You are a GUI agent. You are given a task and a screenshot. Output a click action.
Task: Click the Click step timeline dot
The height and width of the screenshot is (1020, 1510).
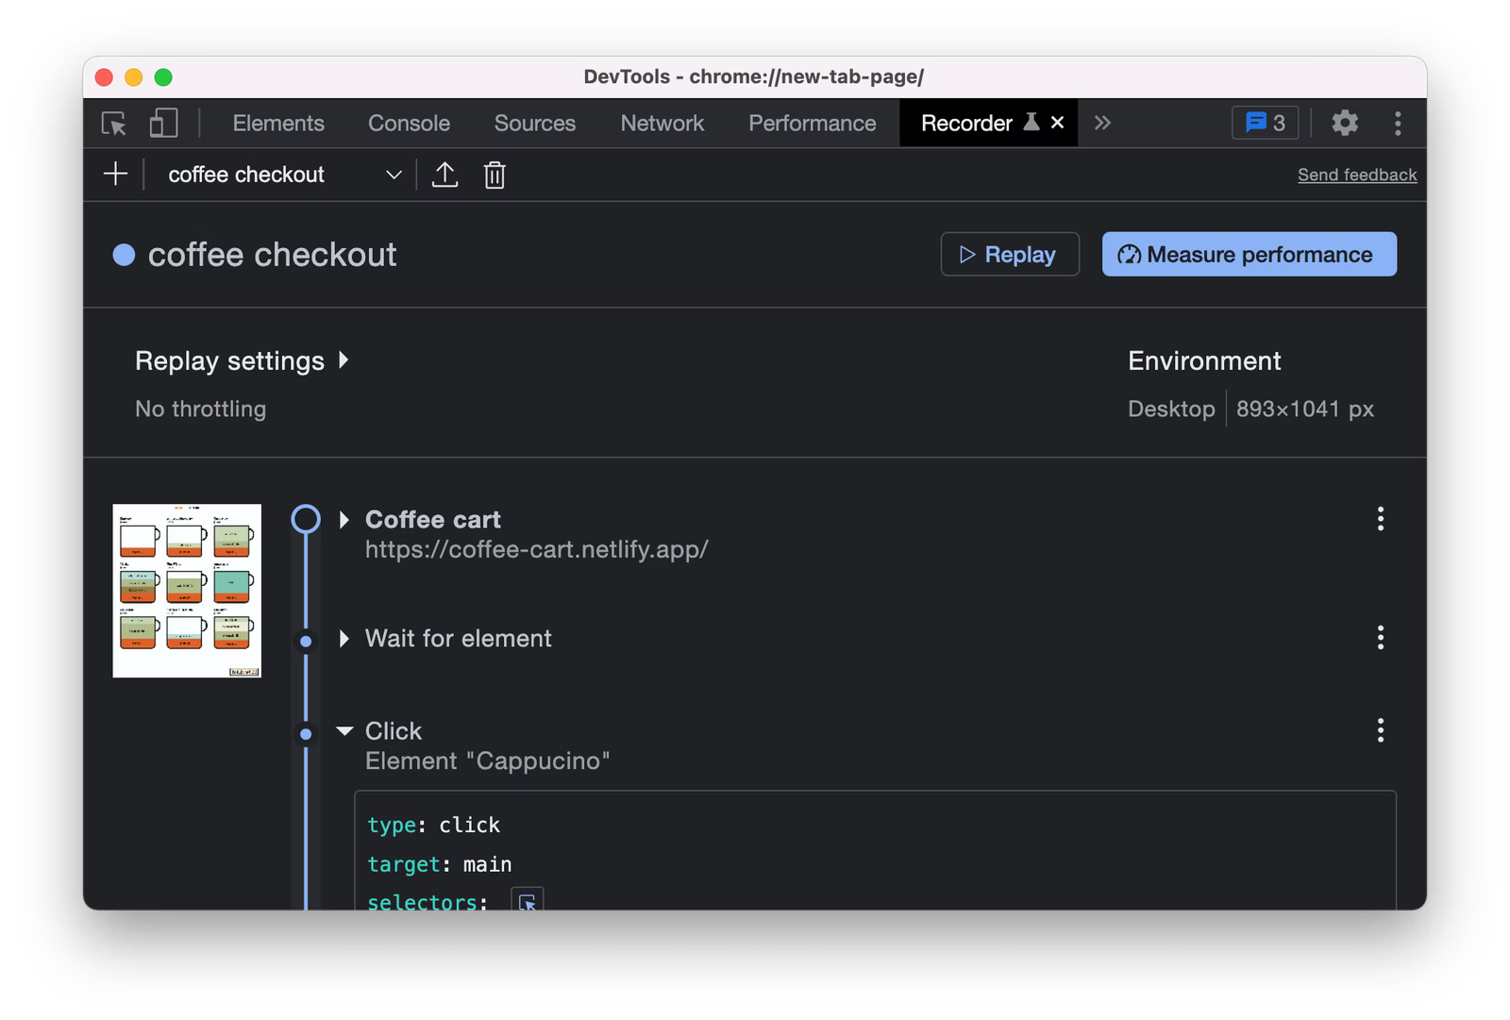306,734
